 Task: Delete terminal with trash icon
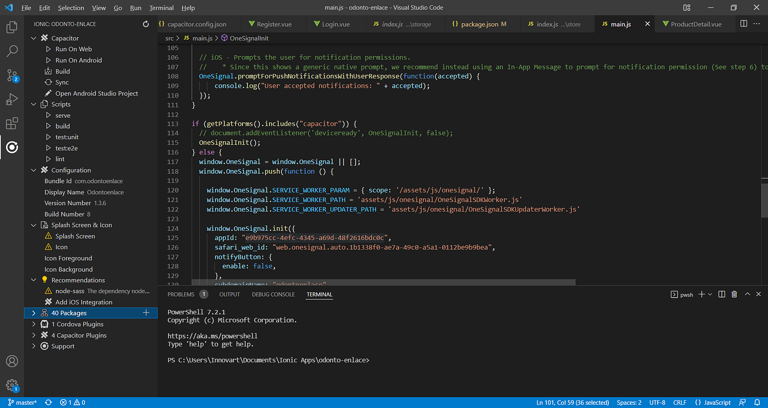pos(735,294)
